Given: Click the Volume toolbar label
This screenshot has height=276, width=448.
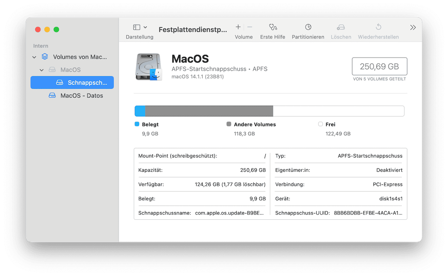Looking at the screenshot, I should pyautogui.click(x=244, y=37).
